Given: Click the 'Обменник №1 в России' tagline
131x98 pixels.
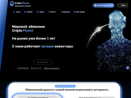Looking at the screenshot, I should coord(23,6).
